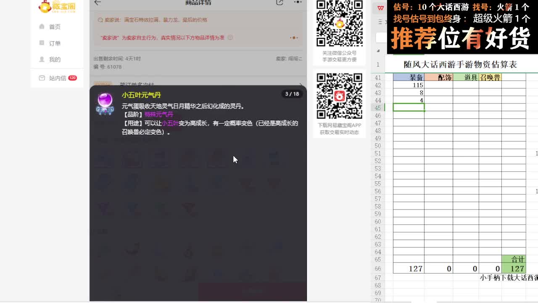Open 首页 in the sidebar
The image size is (538, 303).
coord(55,27)
